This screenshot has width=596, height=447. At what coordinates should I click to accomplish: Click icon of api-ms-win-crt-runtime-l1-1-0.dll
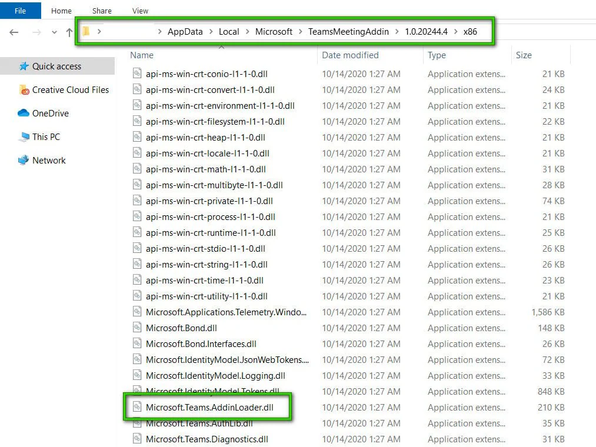(137, 232)
